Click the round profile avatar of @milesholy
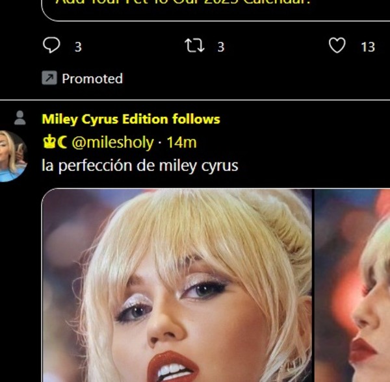This screenshot has height=382, width=390. tap(12, 157)
